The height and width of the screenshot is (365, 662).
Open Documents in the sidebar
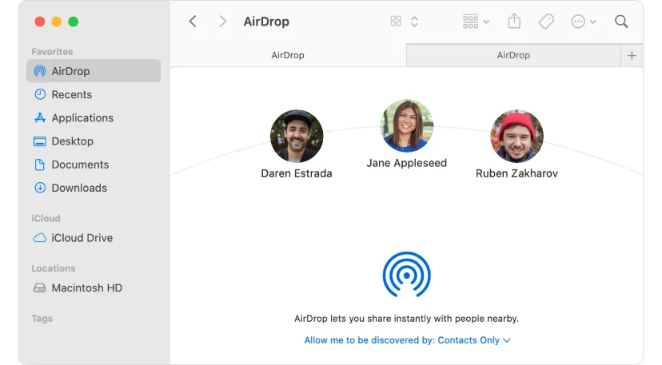click(x=94, y=165)
